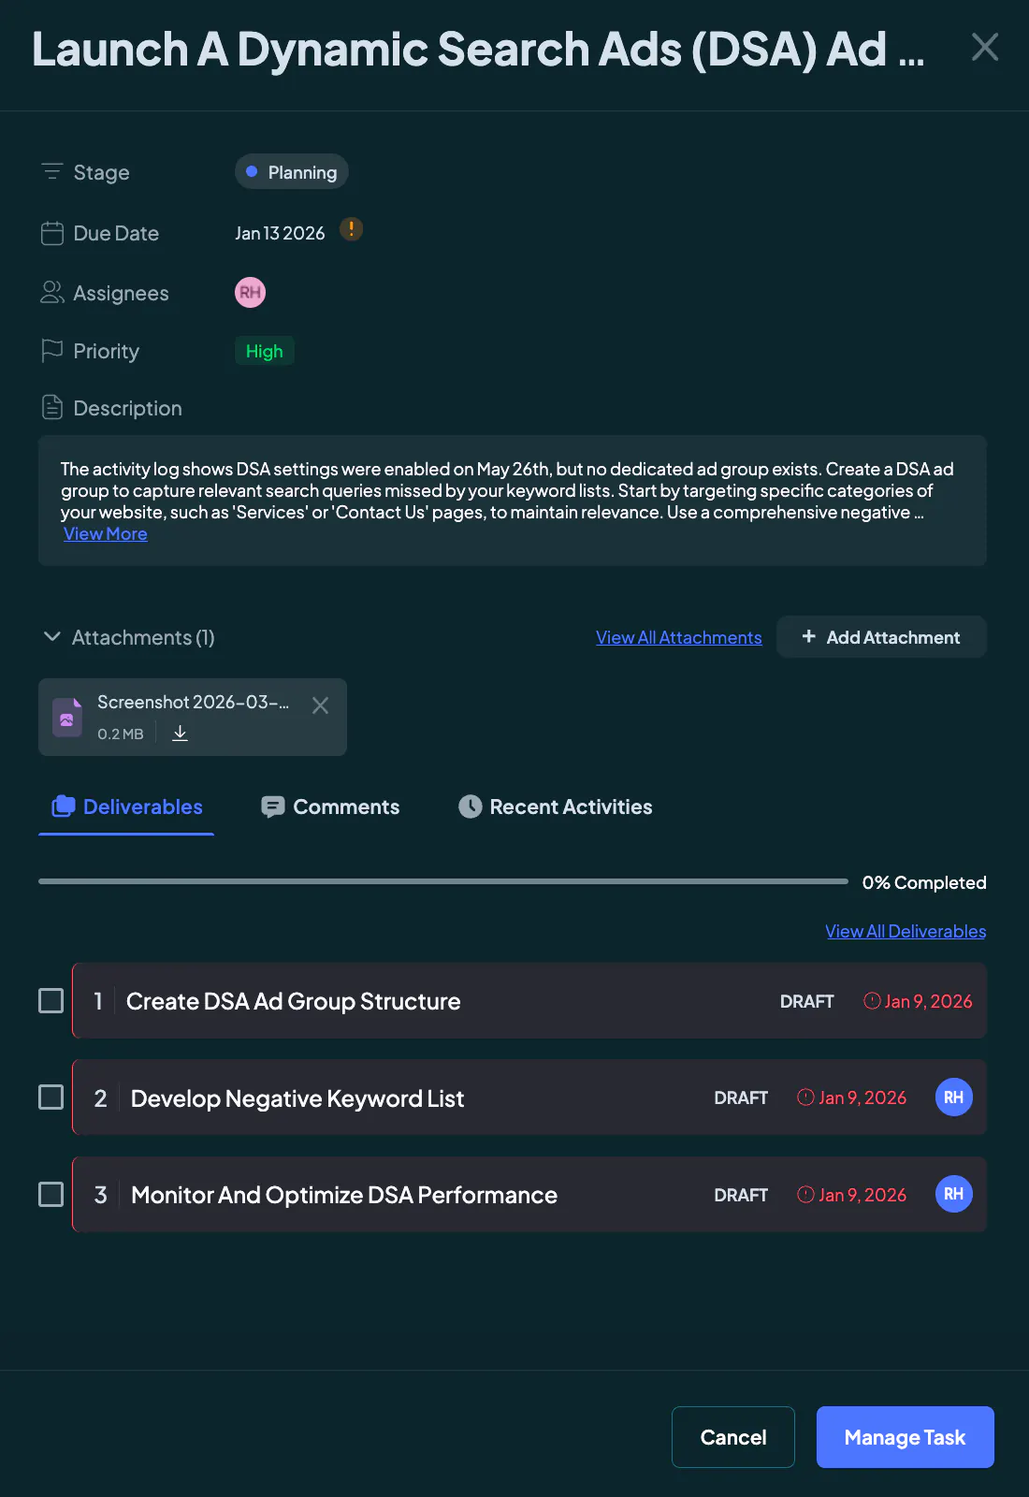The height and width of the screenshot is (1497, 1029).
Task: Click the overdue clock icon on Develop Negative Keyword List
Action: pos(805,1097)
